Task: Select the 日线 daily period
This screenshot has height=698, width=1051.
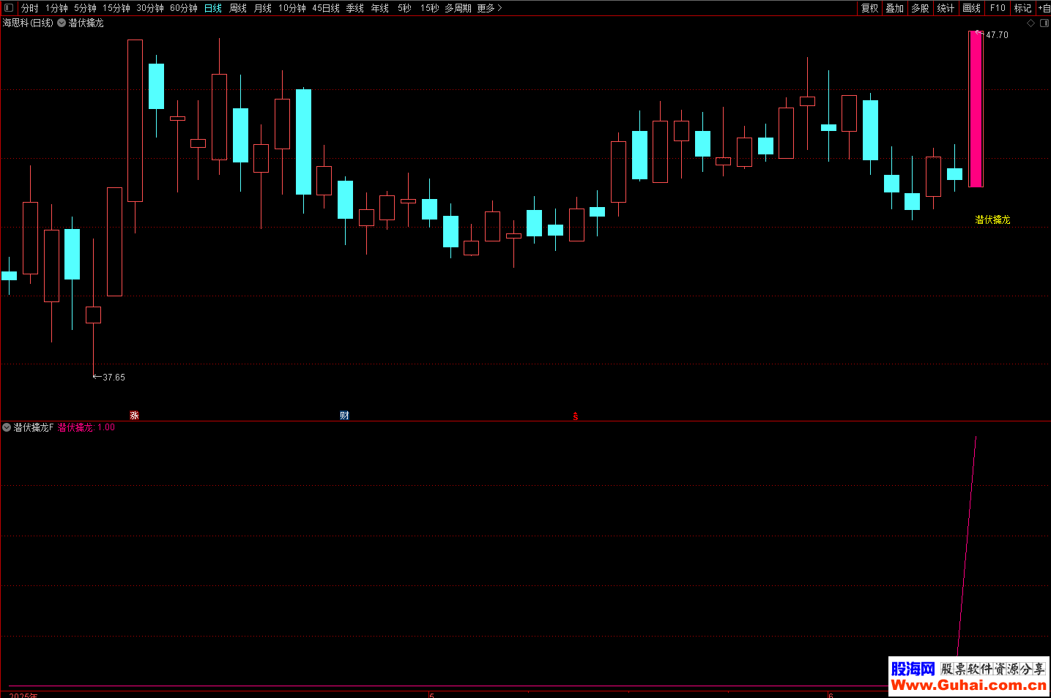Action: (x=213, y=8)
